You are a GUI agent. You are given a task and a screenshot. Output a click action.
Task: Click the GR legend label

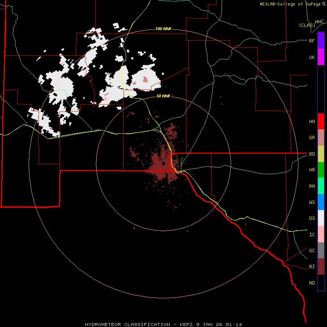point(312,138)
